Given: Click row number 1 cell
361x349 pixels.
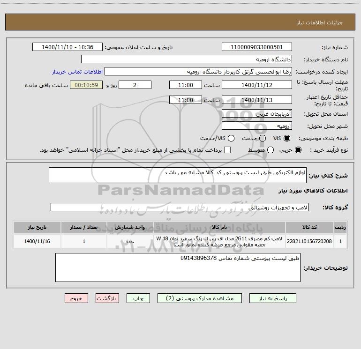Looking at the screenshot, I should pos(340,241).
